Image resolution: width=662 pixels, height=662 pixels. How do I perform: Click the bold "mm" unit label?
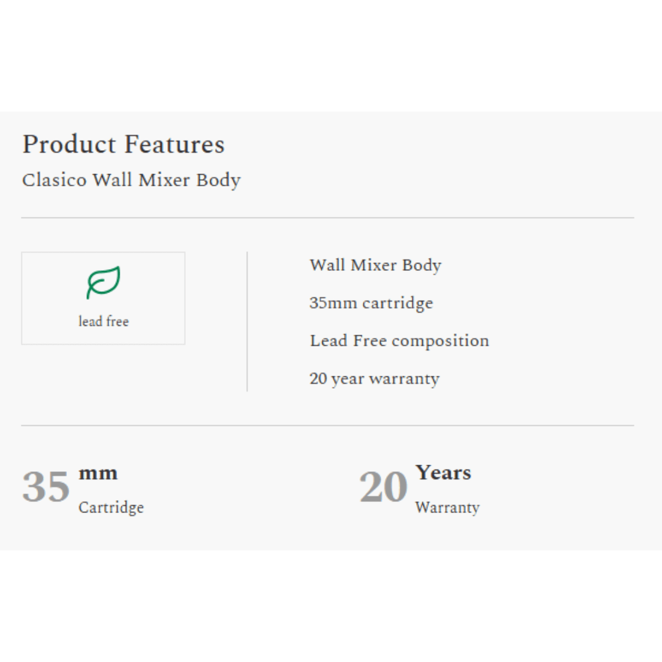98,473
